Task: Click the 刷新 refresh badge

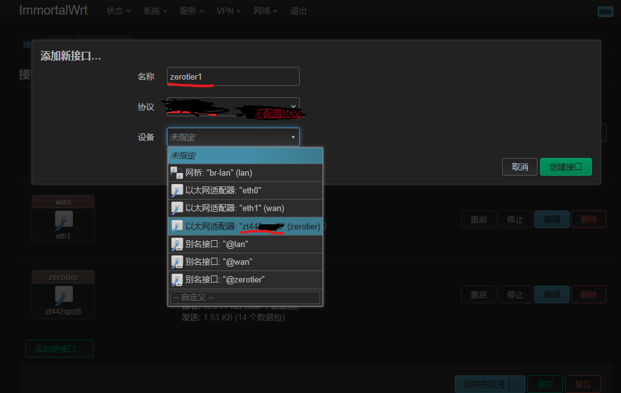Action: [x=605, y=12]
